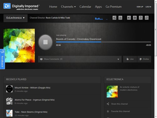Select Go Premium in navigation
Image resolution: width=157 pixels, height=118 pixels.
[x=114, y=7]
